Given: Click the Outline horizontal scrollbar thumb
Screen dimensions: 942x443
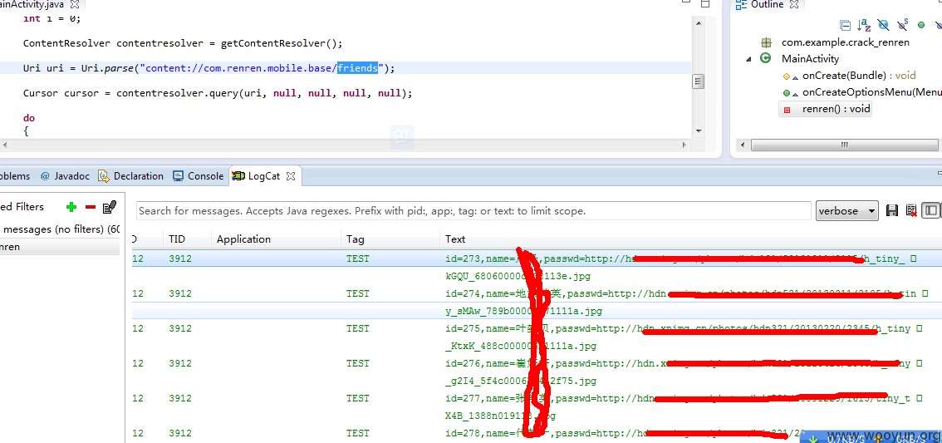Looking at the screenshot, I should click(x=844, y=145).
